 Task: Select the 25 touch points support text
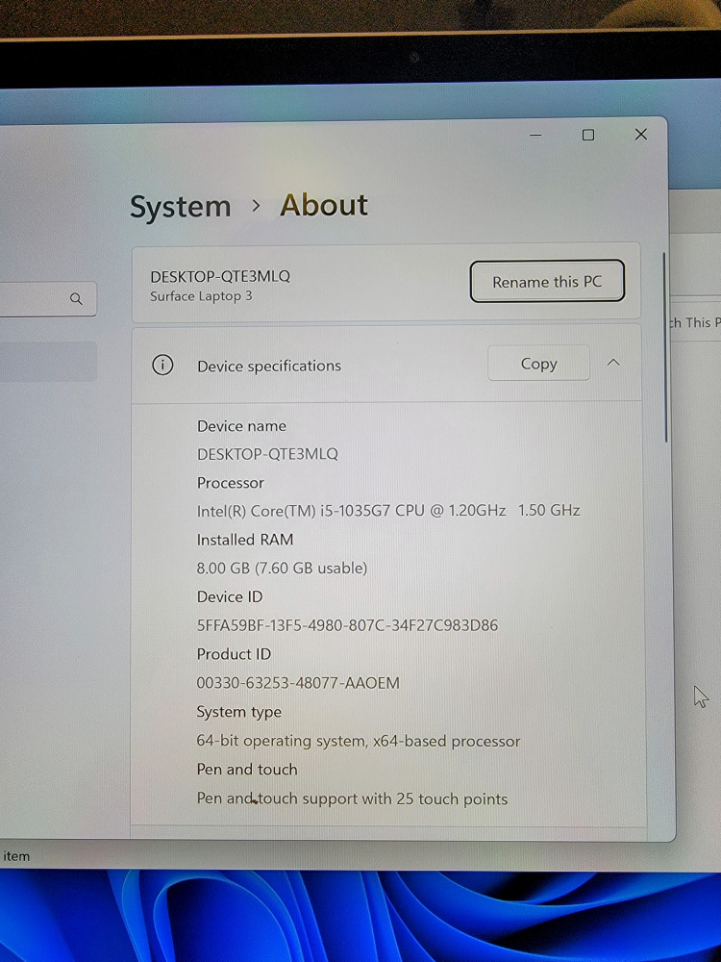pos(352,798)
